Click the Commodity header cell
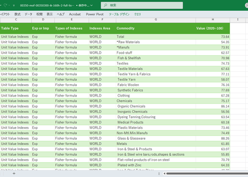The image size is (248, 177). point(156,28)
